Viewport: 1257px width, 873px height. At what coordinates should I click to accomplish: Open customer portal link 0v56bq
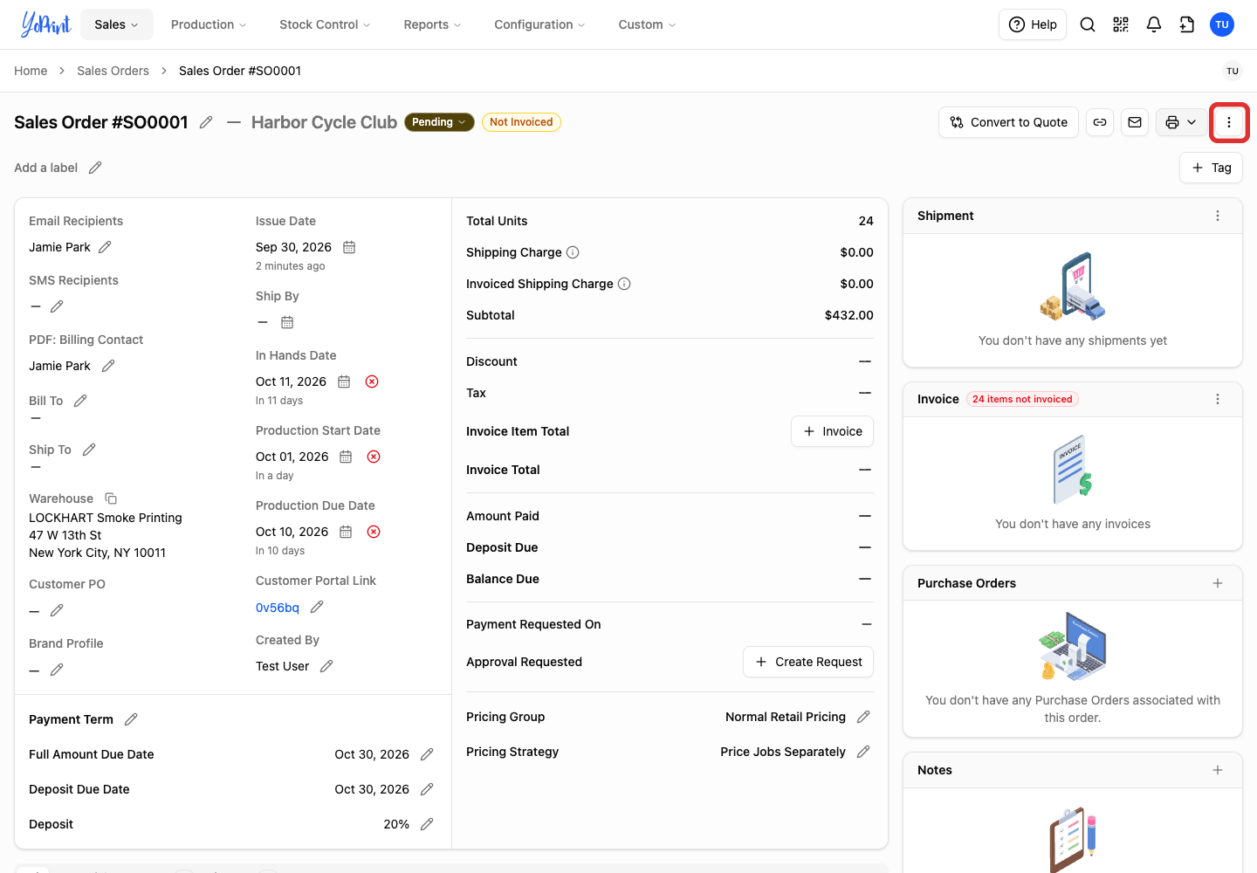278,608
